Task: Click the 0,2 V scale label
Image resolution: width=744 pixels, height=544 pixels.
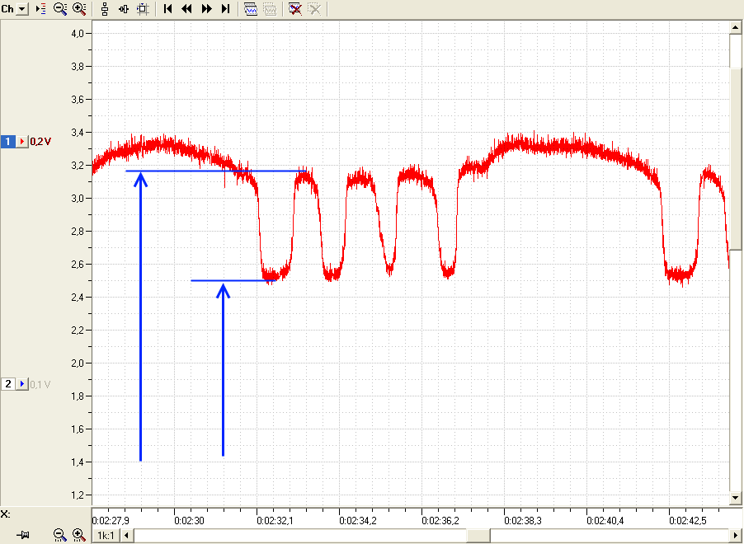Action: (40, 141)
